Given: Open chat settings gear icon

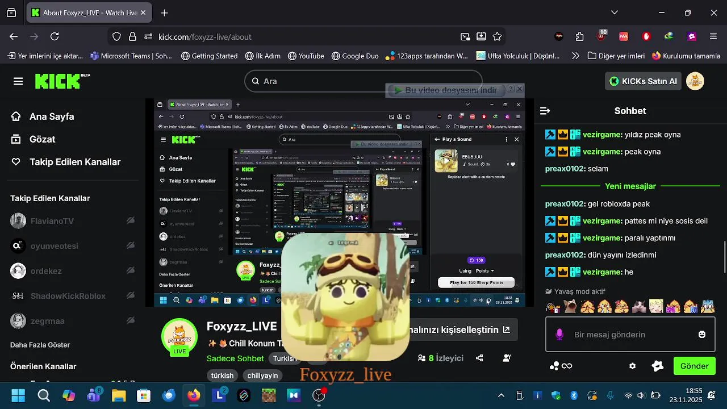Looking at the screenshot, I should pyautogui.click(x=633, y=366).
